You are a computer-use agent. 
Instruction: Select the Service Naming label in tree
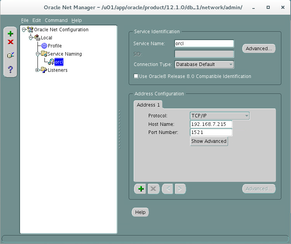tap(65, 54)
